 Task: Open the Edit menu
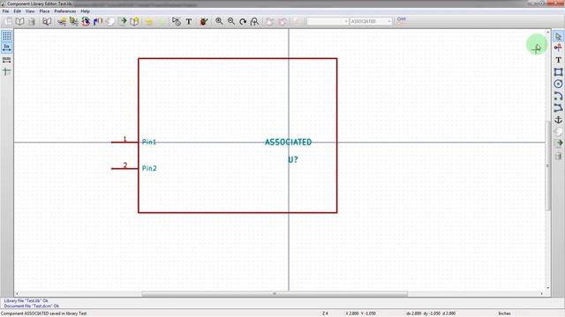[17, 11]
